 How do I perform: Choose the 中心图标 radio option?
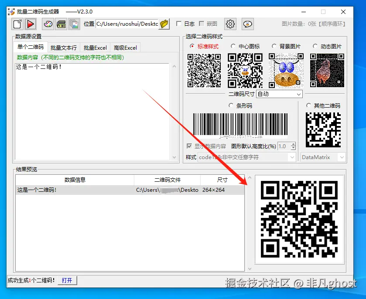(233, 46)
